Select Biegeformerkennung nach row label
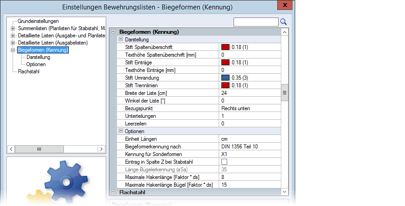The height and width of the screenshot is (206, 405). tap(153, 146)
